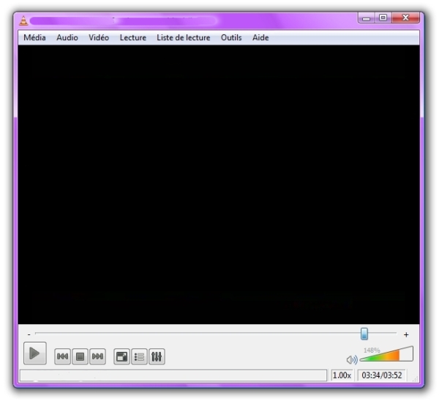Screen dimensions: 439x401
Task: Open the Audio menu
Action: (67, 37)
